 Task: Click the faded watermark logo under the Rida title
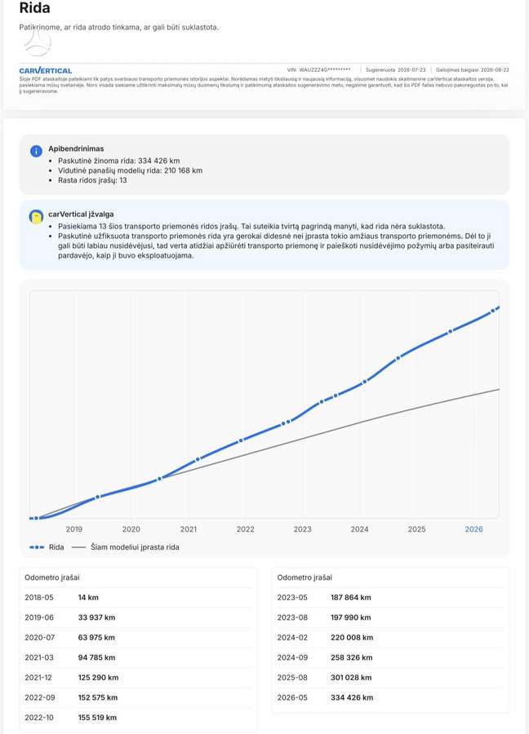pyautogui.click(x=37, y=42)
